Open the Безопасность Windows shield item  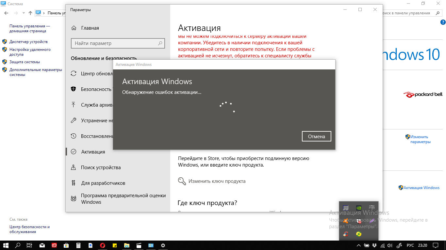[x=92, y=89]
